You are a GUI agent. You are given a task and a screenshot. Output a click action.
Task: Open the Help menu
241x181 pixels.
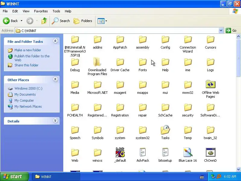68,11
